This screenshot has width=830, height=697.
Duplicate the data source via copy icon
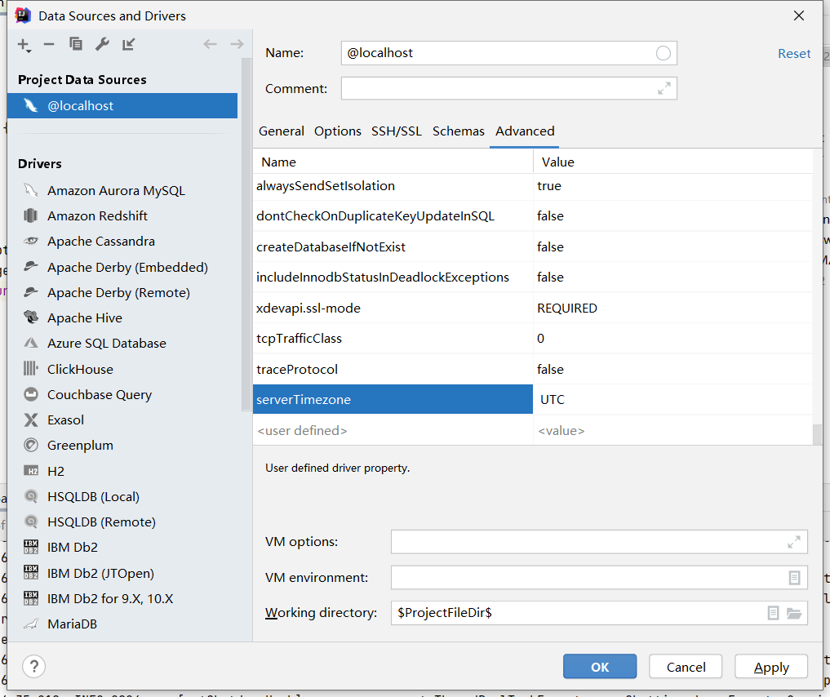click(x=76, y=44)
